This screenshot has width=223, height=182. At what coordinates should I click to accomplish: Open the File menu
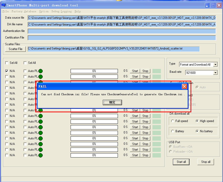(6, 11)
